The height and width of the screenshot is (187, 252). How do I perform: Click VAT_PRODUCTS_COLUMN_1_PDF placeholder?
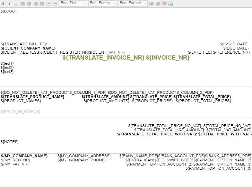point(53,92)
